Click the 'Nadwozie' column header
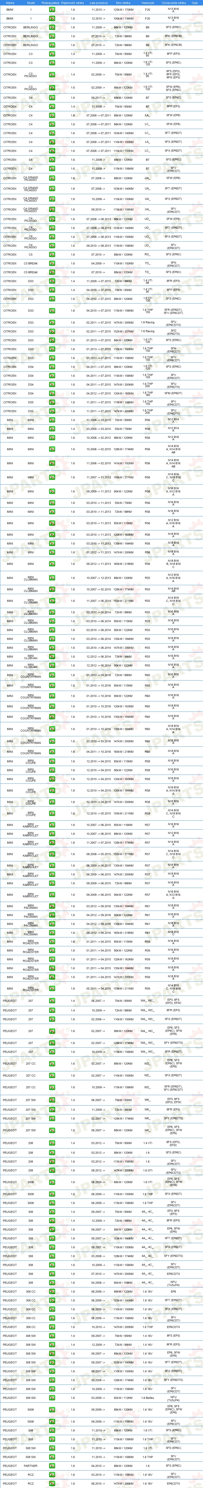The width and height of the screenshot is (203, 1488). (148, 3)
